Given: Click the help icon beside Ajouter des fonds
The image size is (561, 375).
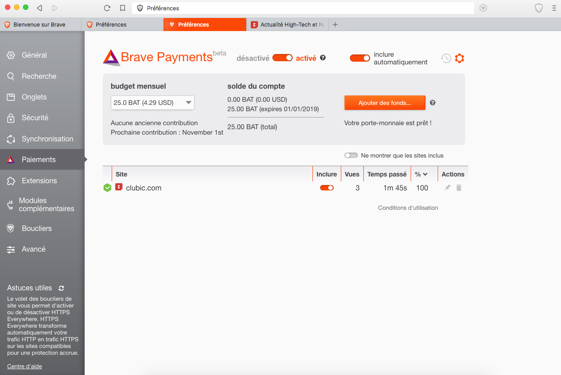Looking at the screenshot, I should [x=433, y=103].
